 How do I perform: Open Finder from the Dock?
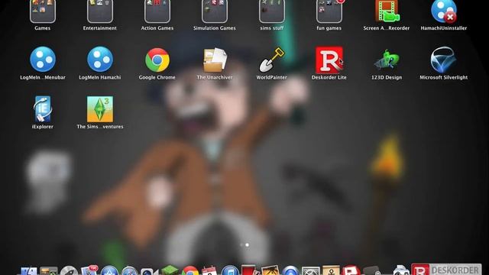pos(29,271)
